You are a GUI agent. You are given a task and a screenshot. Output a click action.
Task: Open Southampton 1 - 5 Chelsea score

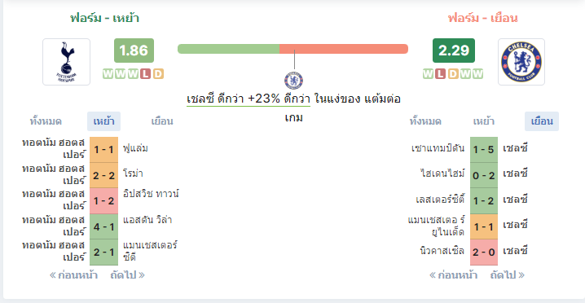(x=483, y=150)
